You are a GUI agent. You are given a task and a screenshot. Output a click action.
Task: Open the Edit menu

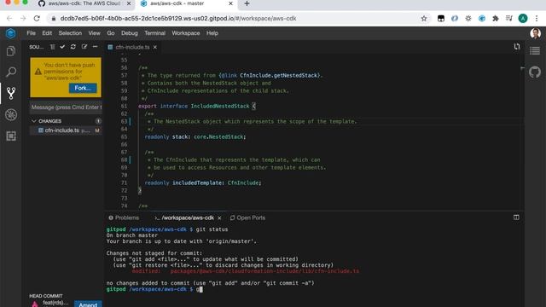(x=47, y=33)
